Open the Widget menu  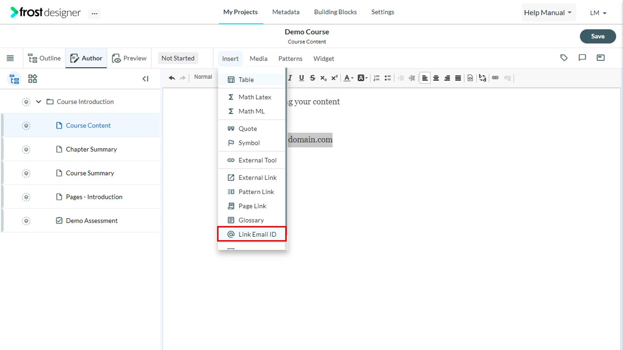pos(324,58)
